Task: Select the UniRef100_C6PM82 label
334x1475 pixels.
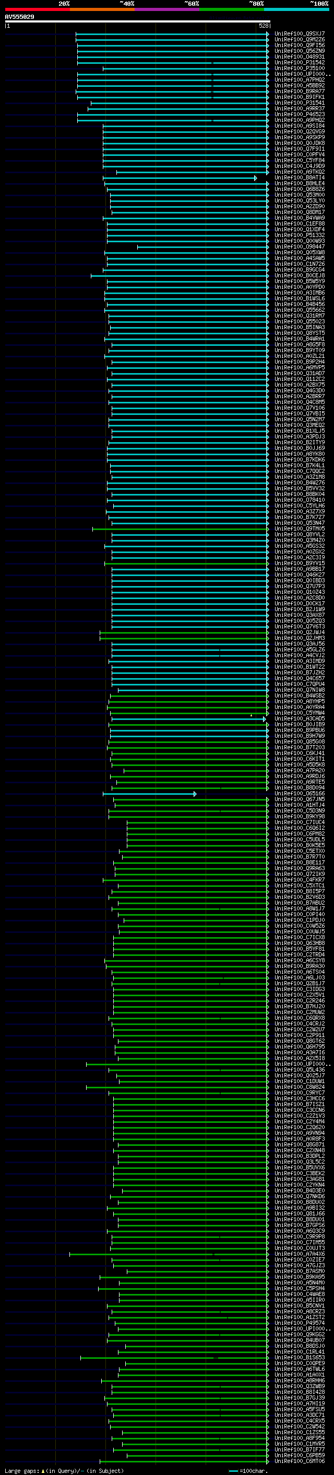Action: pos(300,834)
